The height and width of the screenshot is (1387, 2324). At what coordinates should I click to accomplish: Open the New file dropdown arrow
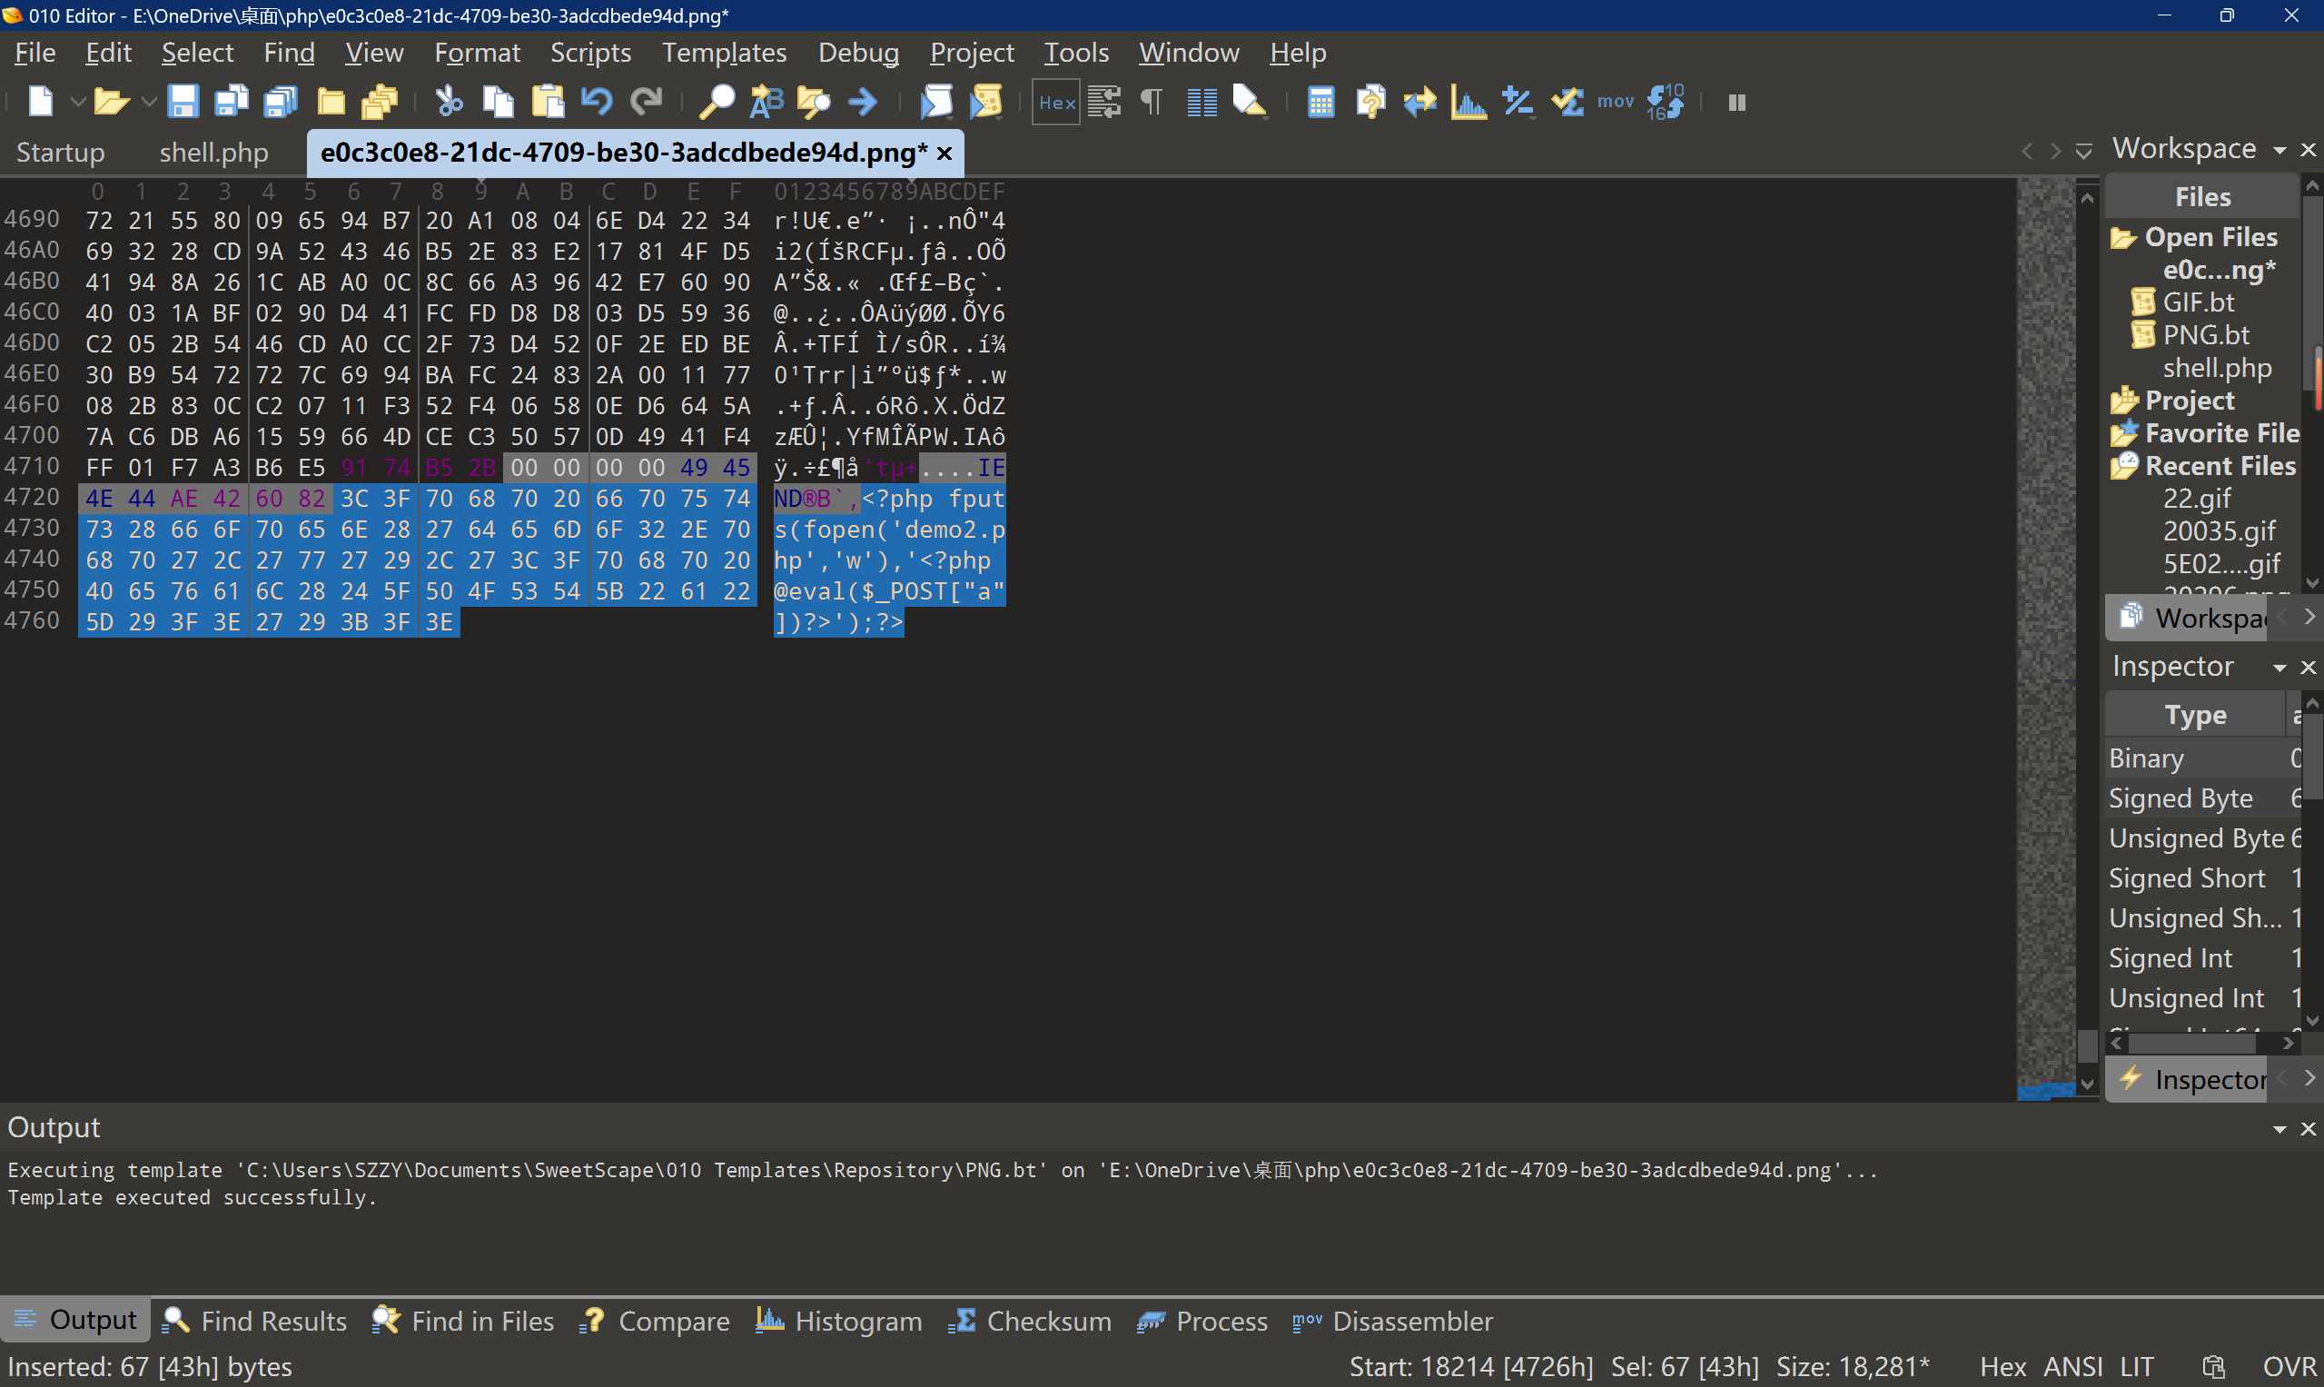pos(78,102)
